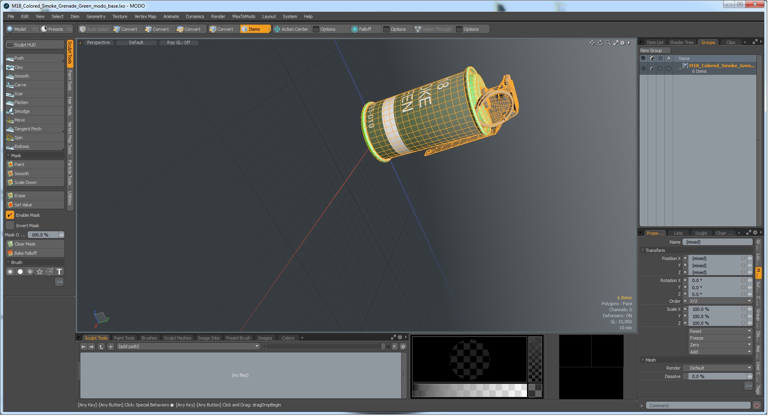This screenshot has height=416, width=768.
Task: Choose the mask Paint tool
Action: pos(35,164)
